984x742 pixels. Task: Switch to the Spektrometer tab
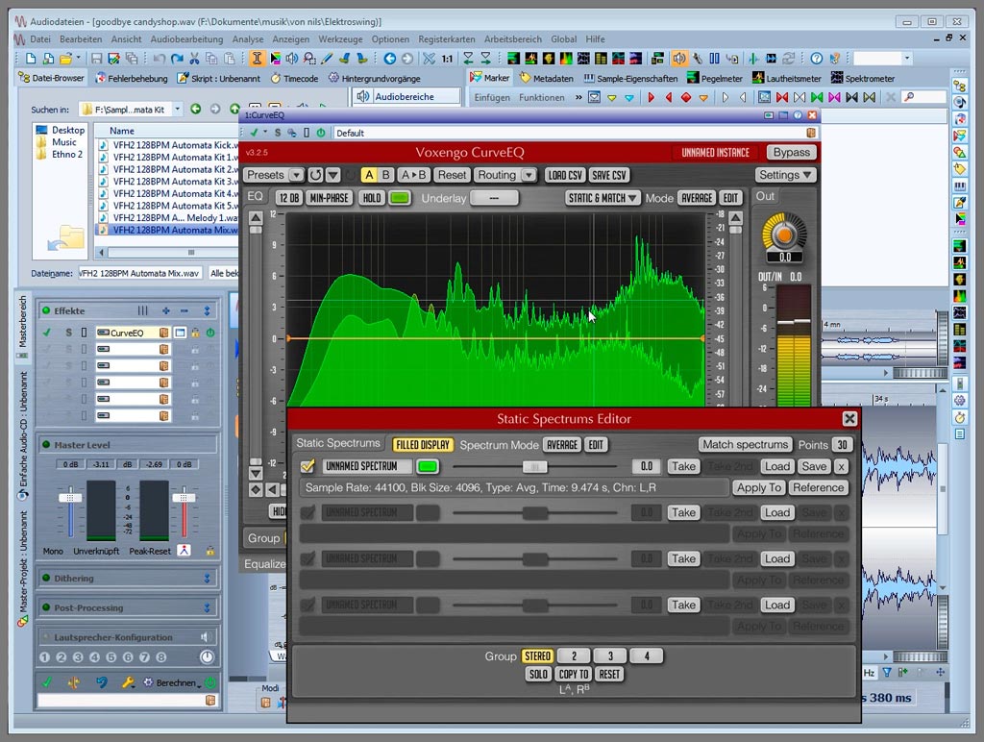pyautogui.click(x=862, y=79)
